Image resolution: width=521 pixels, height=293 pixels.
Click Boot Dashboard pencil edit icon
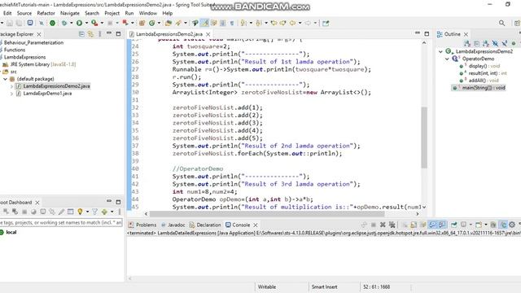coord(62,212)
